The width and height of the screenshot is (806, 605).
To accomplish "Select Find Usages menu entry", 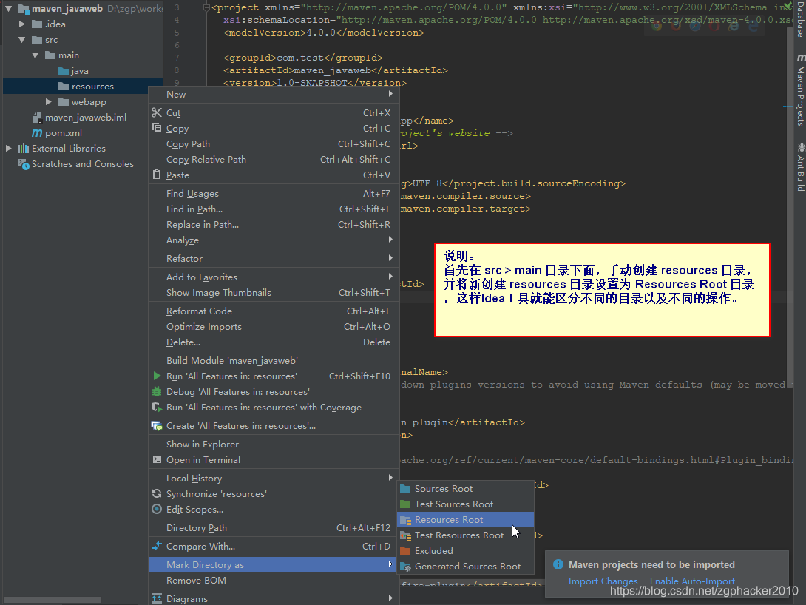I will point(274,193).
